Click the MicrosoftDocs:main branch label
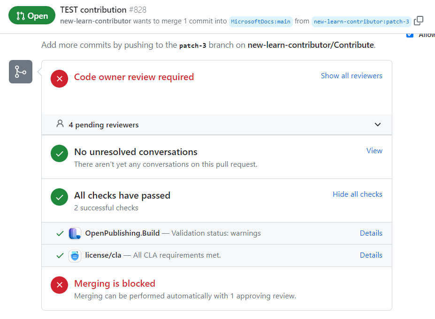435x319 pixels. point(260,22)
